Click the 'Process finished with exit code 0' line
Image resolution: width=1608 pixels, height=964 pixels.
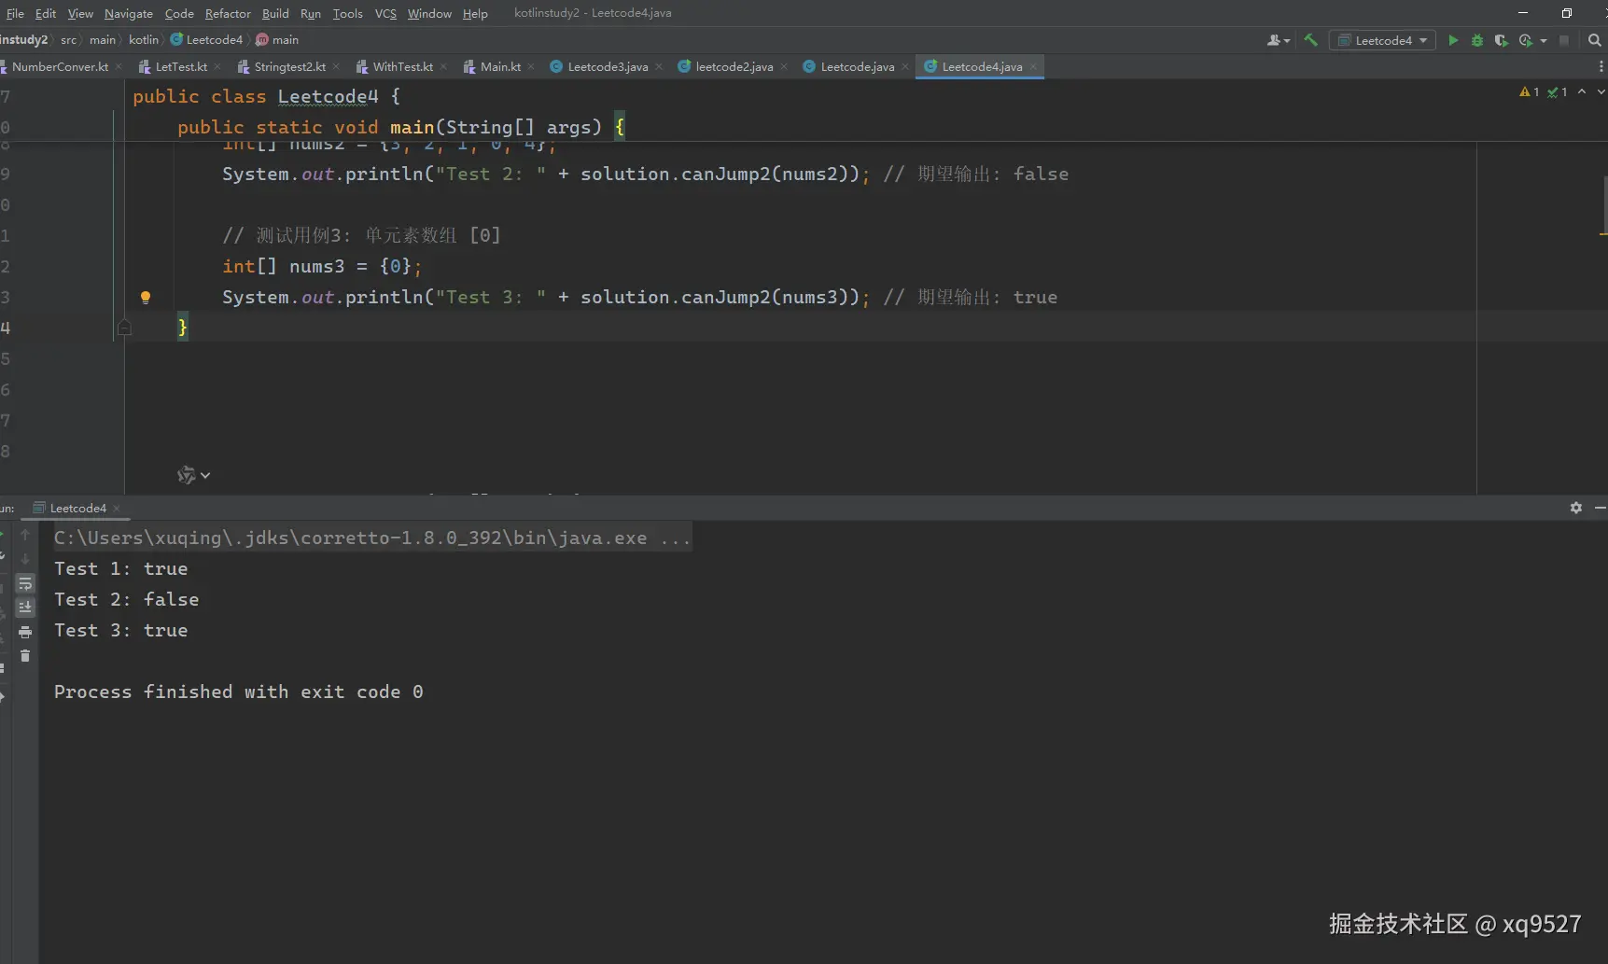(239, 692)
